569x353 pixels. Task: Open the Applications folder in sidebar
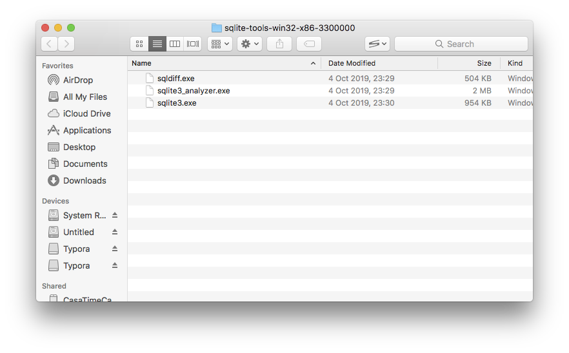click(x=86, y=130)
